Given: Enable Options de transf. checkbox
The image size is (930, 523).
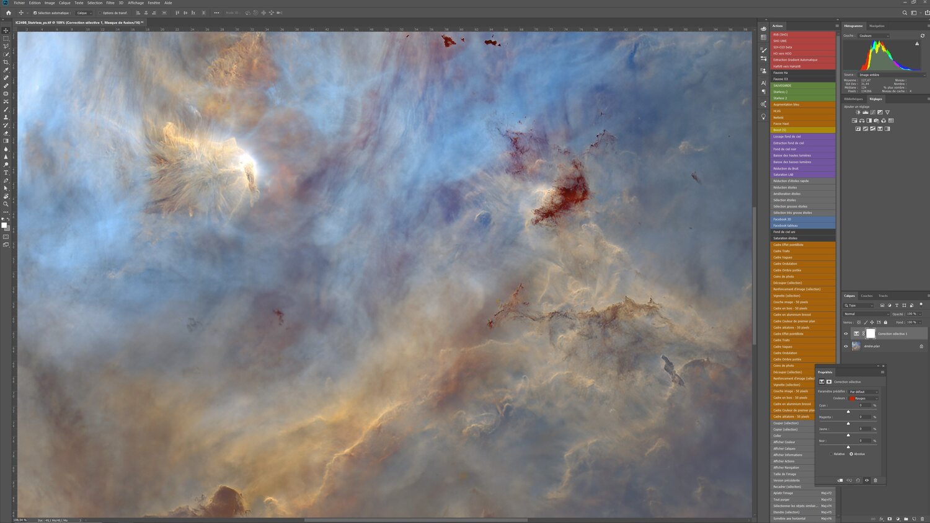Looking at the screenshot, I should [x=100, y=12].
